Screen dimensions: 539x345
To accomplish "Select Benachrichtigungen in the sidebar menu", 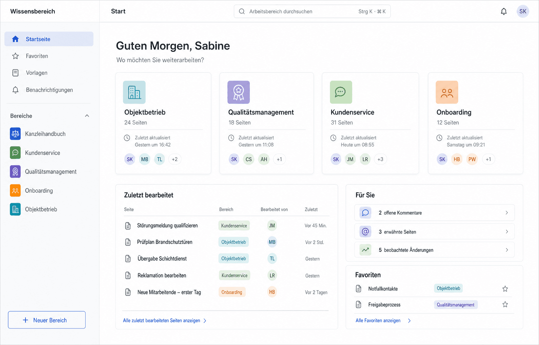I will (49, 90).
